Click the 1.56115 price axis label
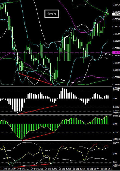Screen dimensions: 120x171 pos(116,70)
